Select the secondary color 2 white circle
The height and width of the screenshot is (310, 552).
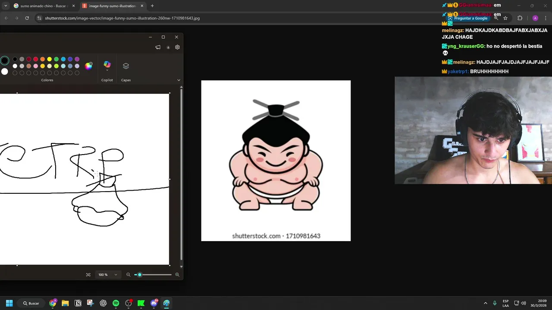[x=4, y=71]
